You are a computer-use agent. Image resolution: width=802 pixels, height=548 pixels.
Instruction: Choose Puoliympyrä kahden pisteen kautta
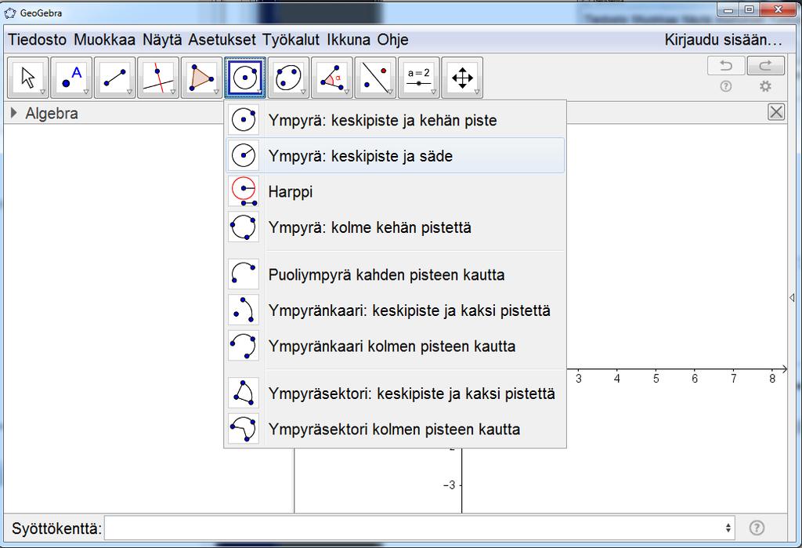(x=396, y=274)
